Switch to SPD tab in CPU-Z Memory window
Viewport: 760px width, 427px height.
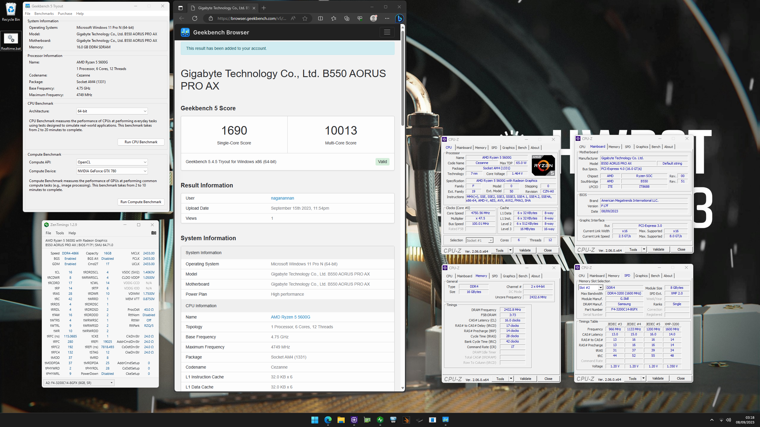(x=495, y=276)
